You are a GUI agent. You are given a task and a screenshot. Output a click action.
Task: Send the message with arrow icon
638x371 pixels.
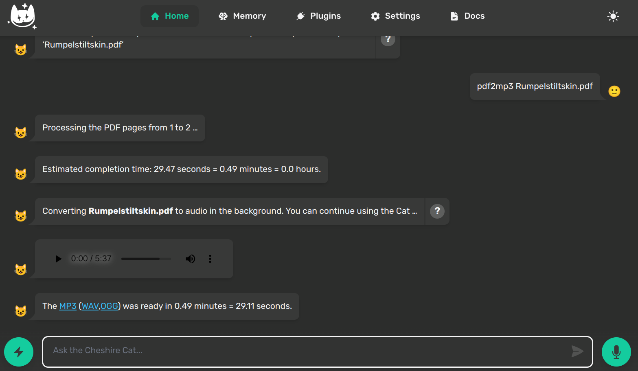point(577,351)
